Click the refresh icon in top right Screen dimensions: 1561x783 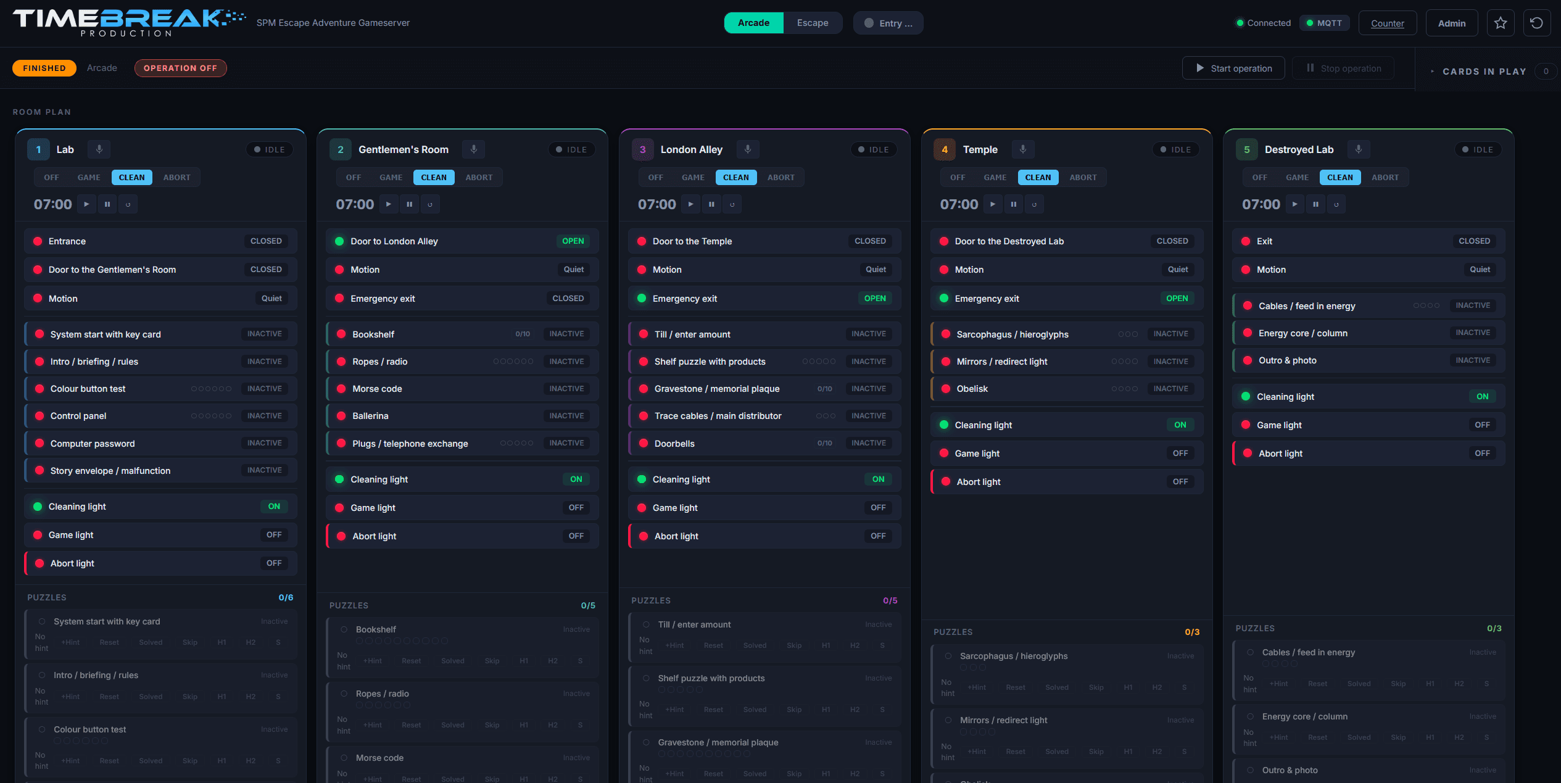click(x=1537, y=23)
